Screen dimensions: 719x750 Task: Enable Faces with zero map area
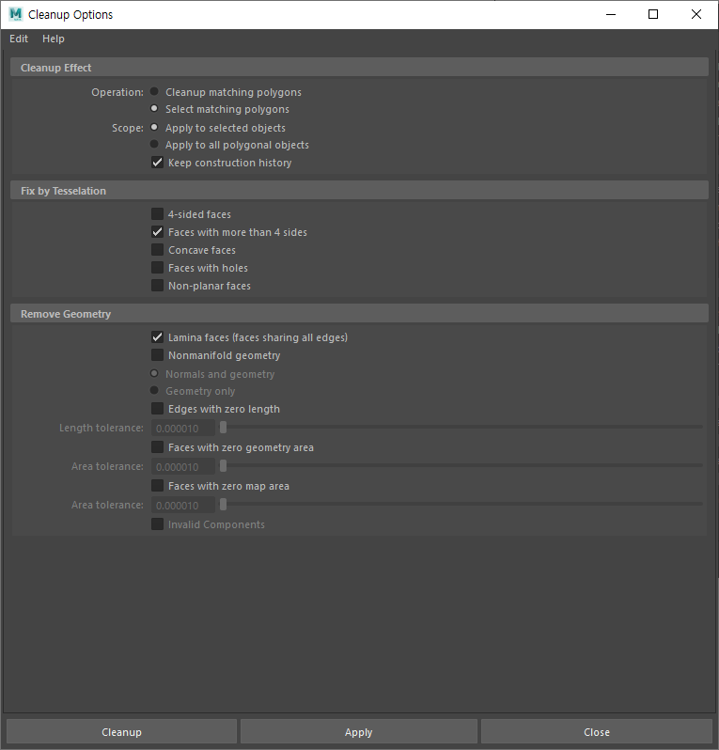157,486
